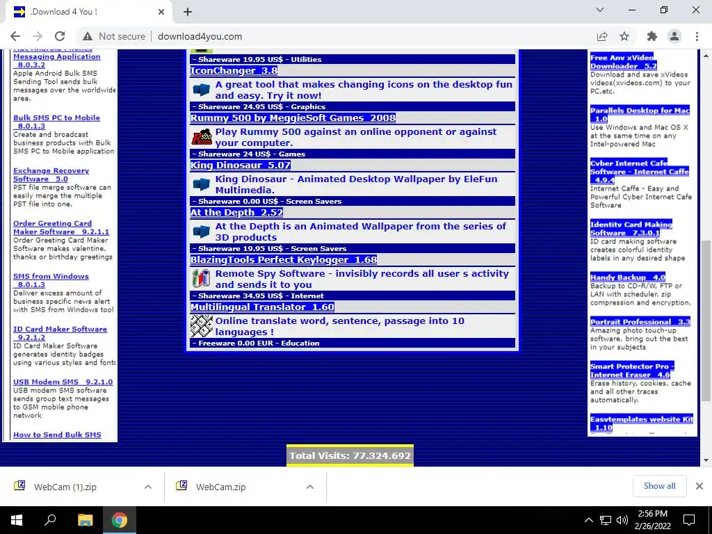Image resolution: width=712 pixels, height=534 pixels.
Task: Open the volume control in tray
Action: tap(622, 520)
